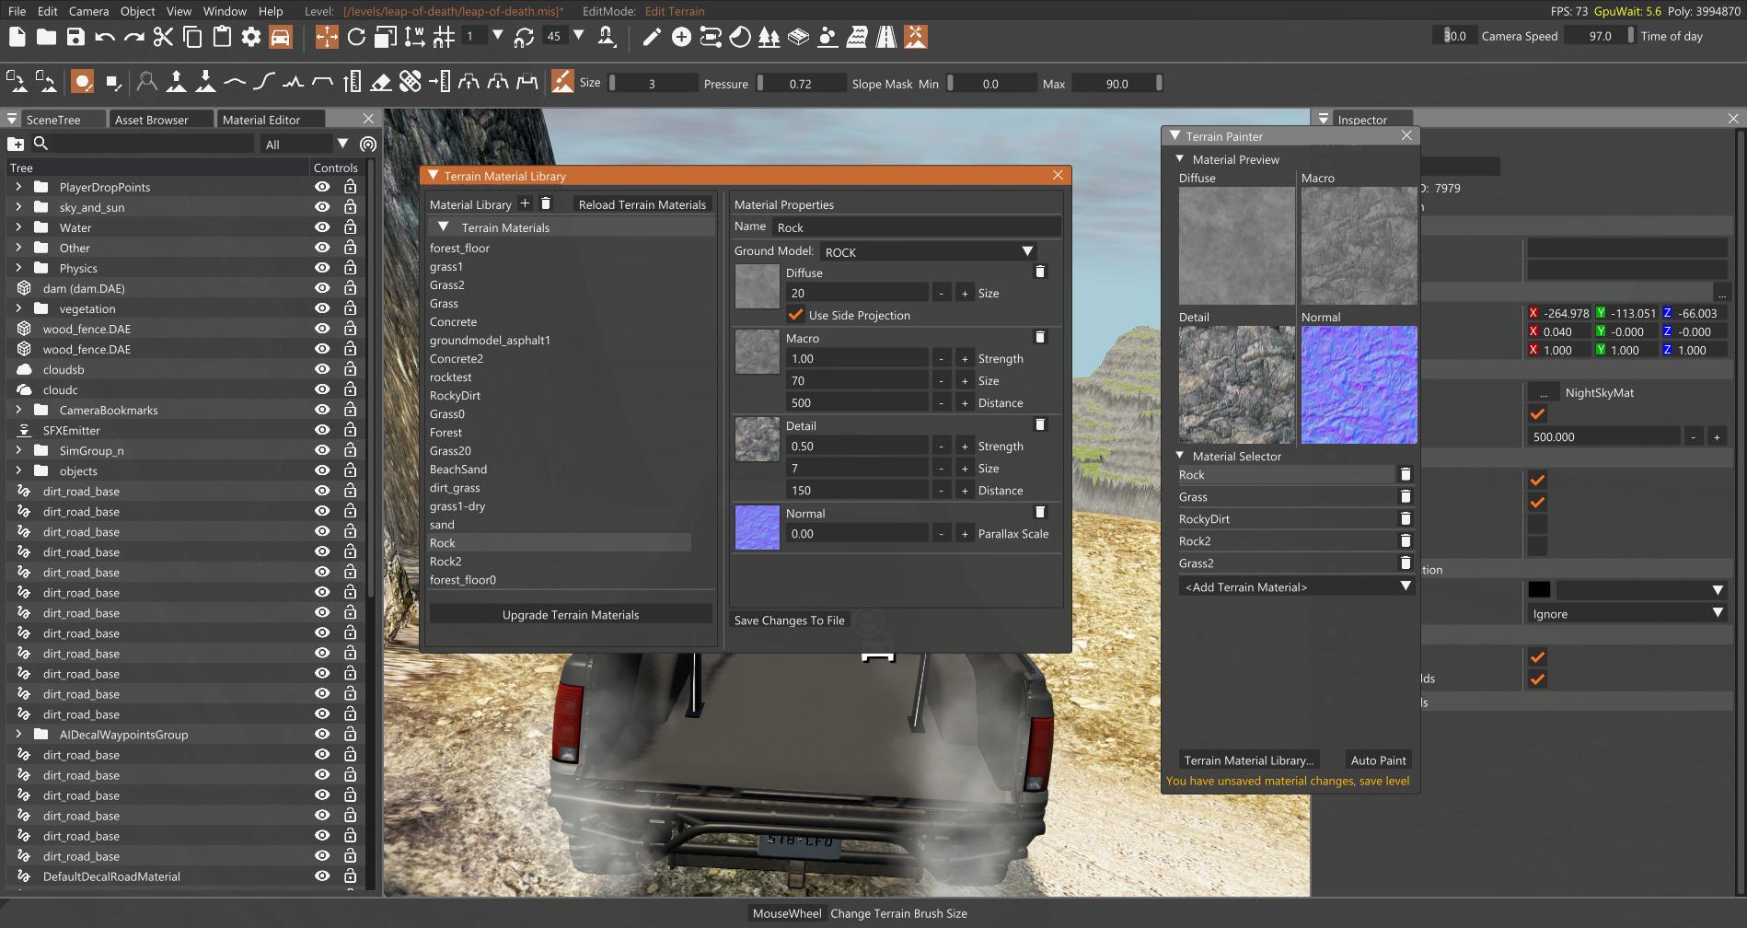Screen dimensions: 1747x928
Task: Select the eraser terrain tool
Action: [x=381, y=83]
